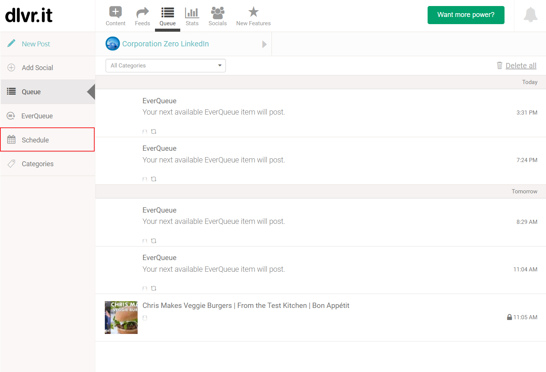Image resolution: width=546 pixels, height=372 pixels.
Task: Click the Corporation Zero LinkedIn link
Action: (x=166, y=44)
